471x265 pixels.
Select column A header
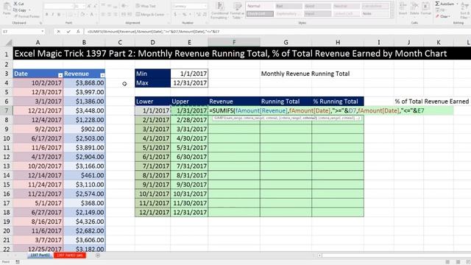38,43
